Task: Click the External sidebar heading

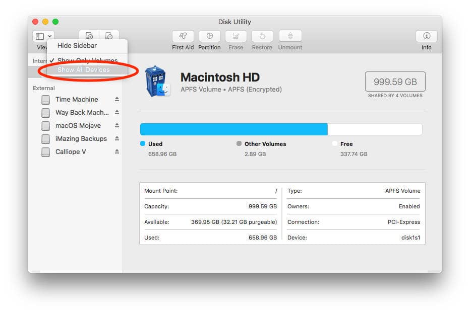Action: 44,88
